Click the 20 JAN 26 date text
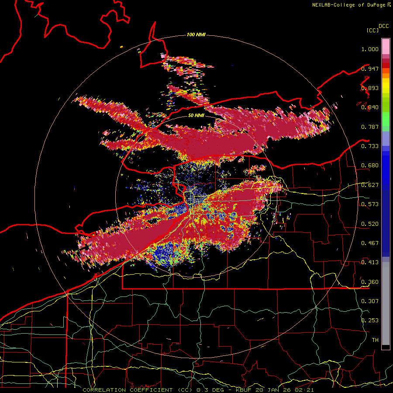 click(273, 390)
